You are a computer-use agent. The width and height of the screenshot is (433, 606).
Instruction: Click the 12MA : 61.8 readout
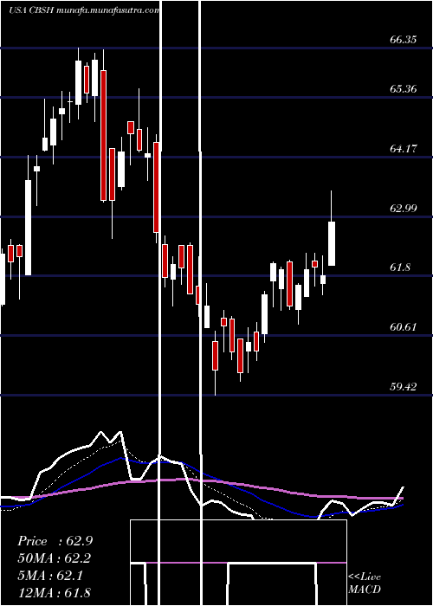(x=54, y=593)
